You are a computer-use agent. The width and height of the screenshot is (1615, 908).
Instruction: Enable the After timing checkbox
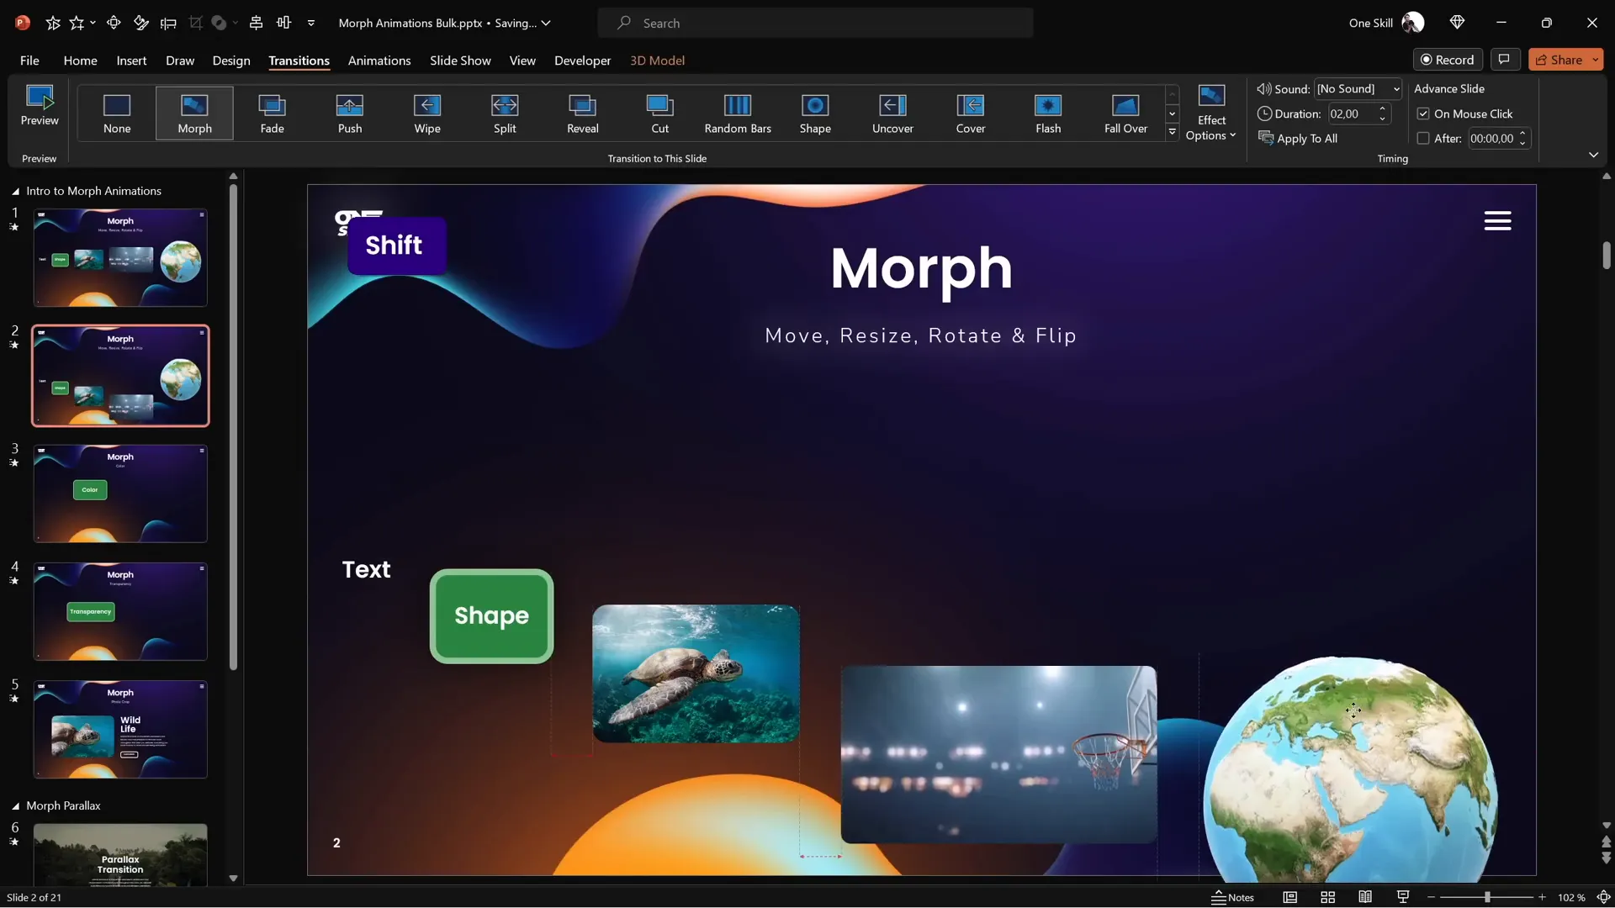(1423, 139)
